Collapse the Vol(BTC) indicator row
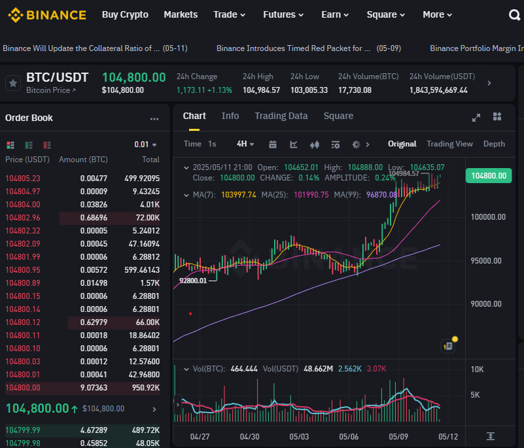 coord(186,369)
